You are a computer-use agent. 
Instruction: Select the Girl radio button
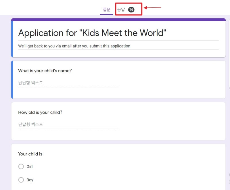click(x=21, y=166)
